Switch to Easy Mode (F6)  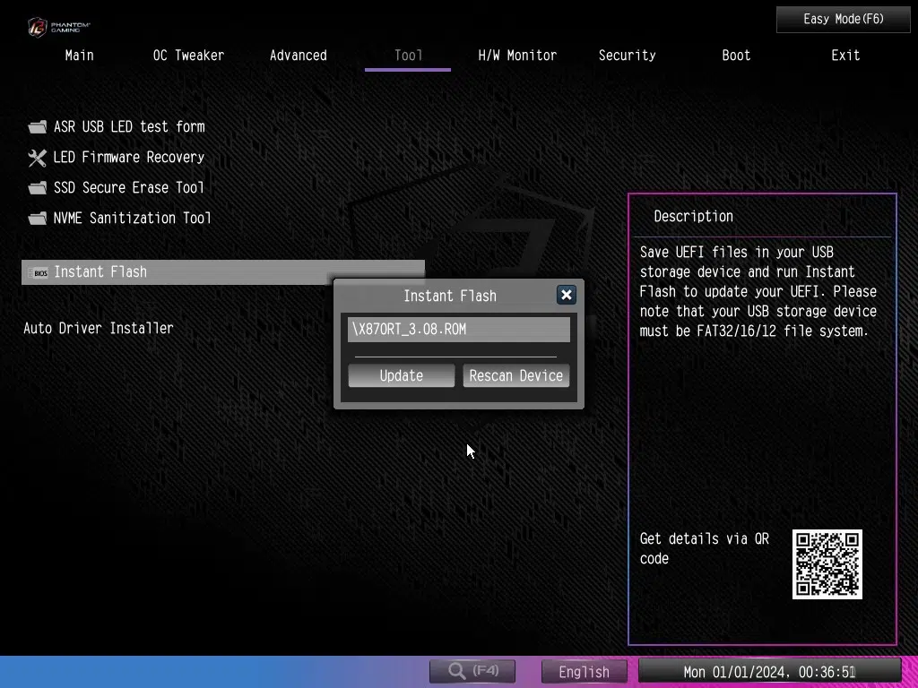tap(843, 19)
